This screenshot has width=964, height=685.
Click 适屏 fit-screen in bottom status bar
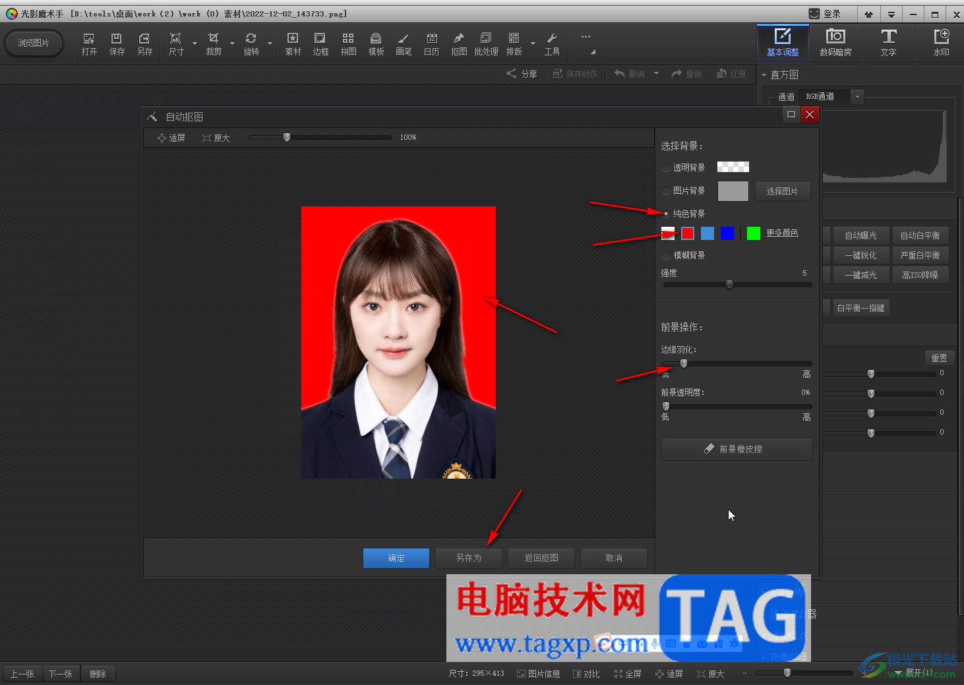[669, 674]
